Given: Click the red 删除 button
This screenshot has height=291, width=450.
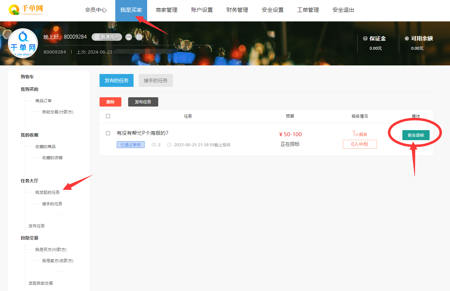Looking at the screenshot, I should pyautogui.click(x=110, y=102).
